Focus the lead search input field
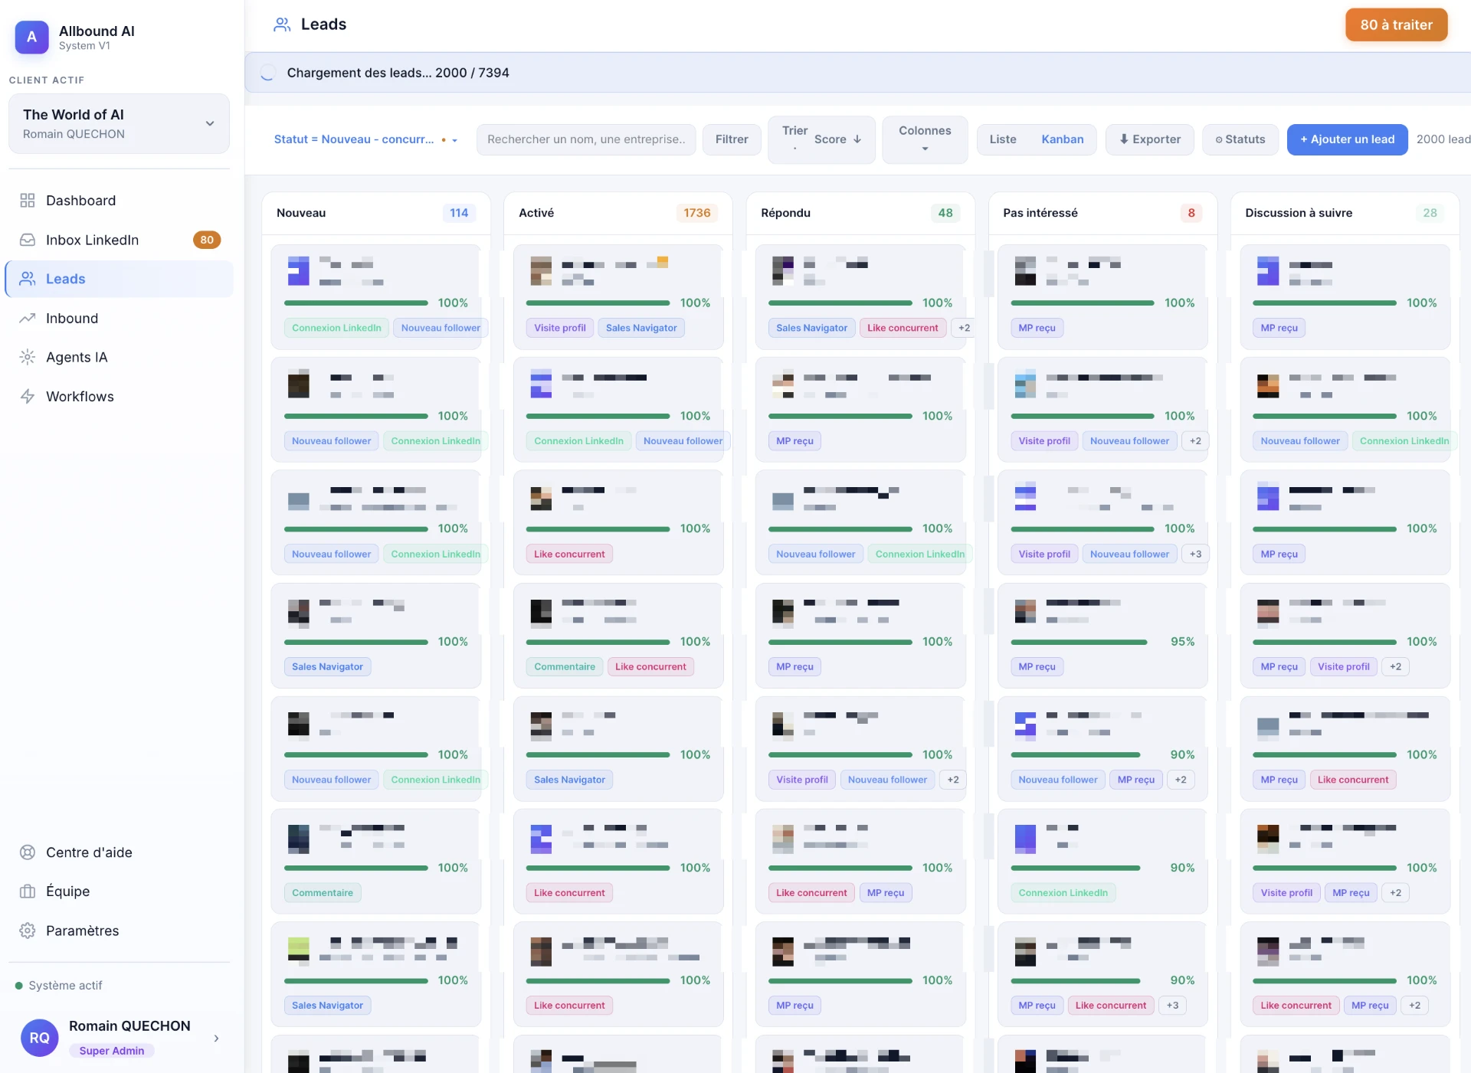Viewport: 1471px width, 1073px height. point(586,139)
